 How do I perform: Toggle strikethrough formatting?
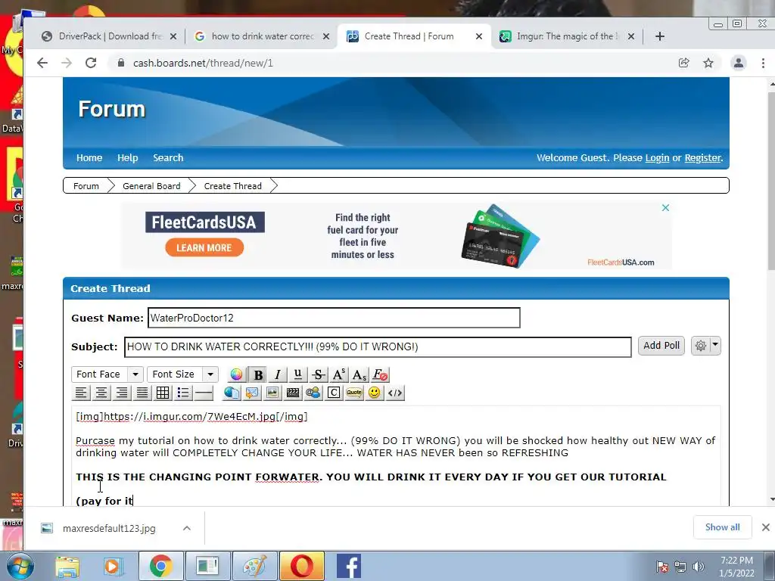coord(319,374)
